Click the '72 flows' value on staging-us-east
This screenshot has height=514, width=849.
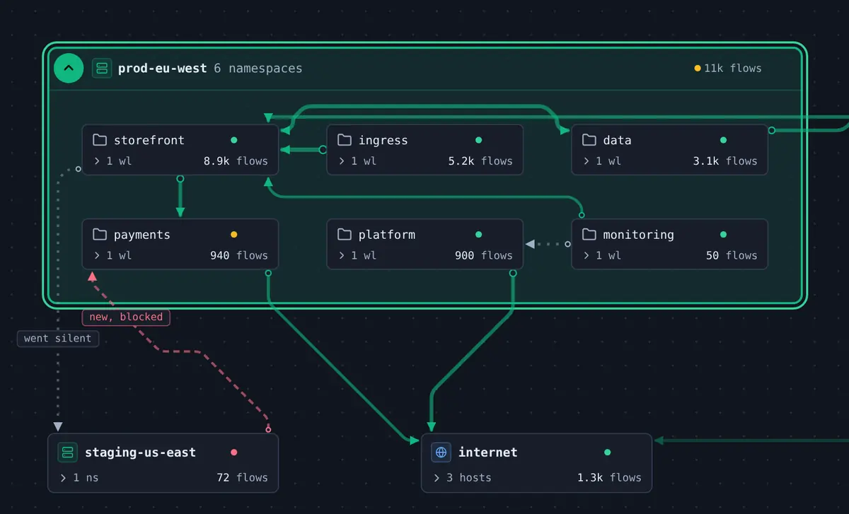click(243, 478)
